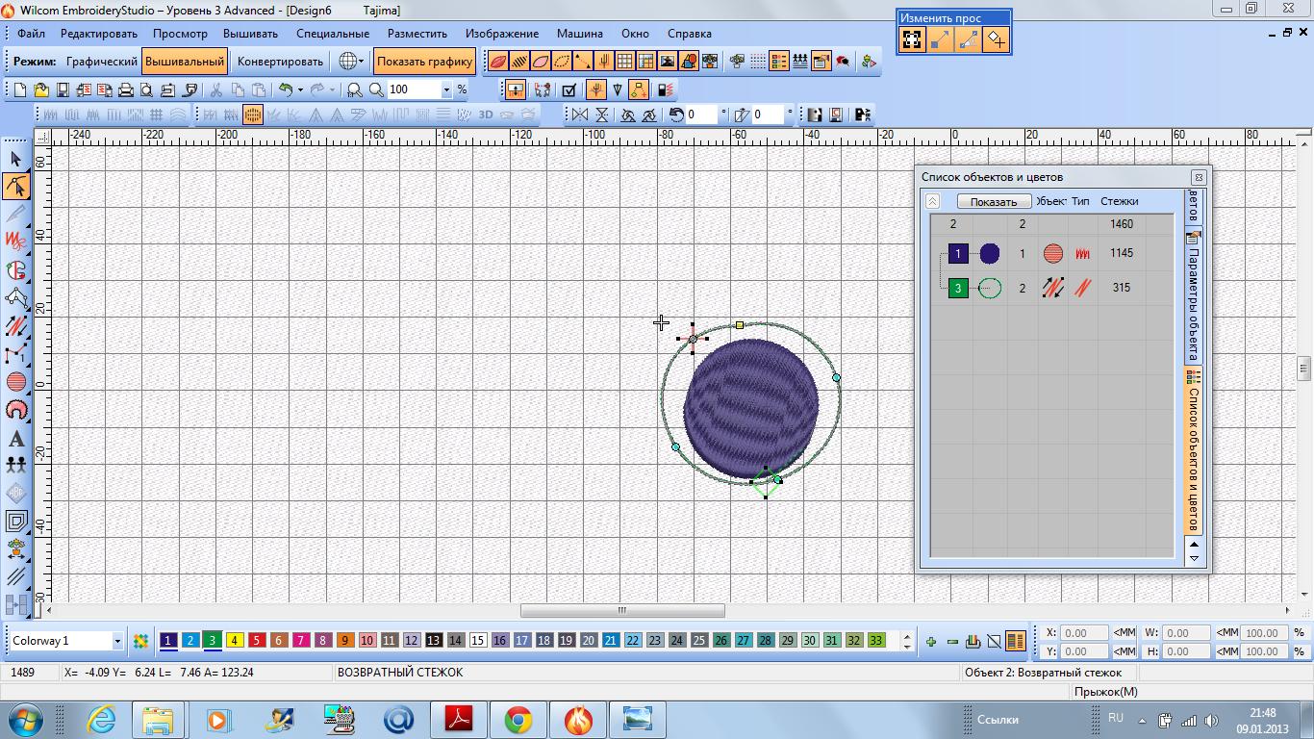Click the Показать button
1314x739 pixels.
994,201
